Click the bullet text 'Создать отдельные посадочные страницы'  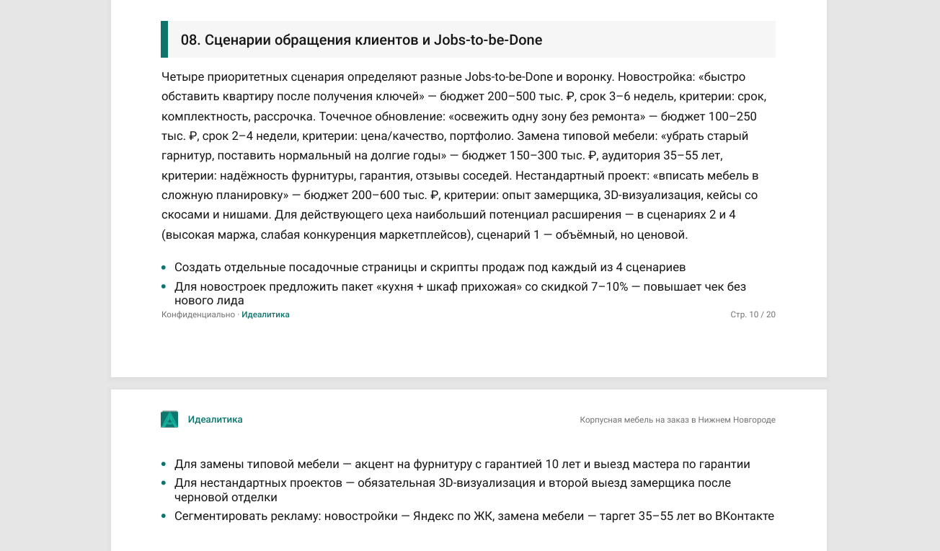click(430, 268)
